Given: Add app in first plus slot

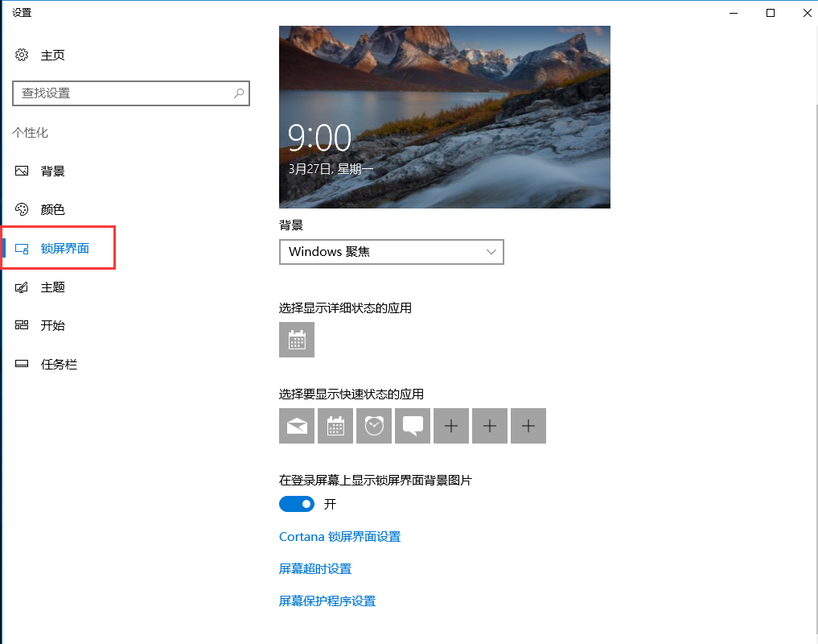Looking at the screenshot, I should (x=451, y=426).
